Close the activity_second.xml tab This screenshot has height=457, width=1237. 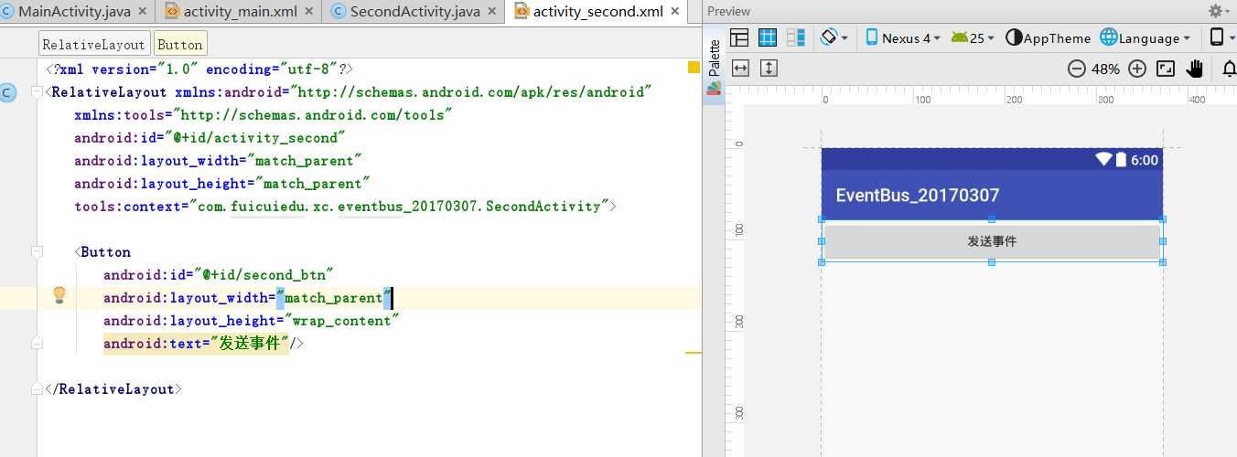pyautogui.click(x=677, y=12)
